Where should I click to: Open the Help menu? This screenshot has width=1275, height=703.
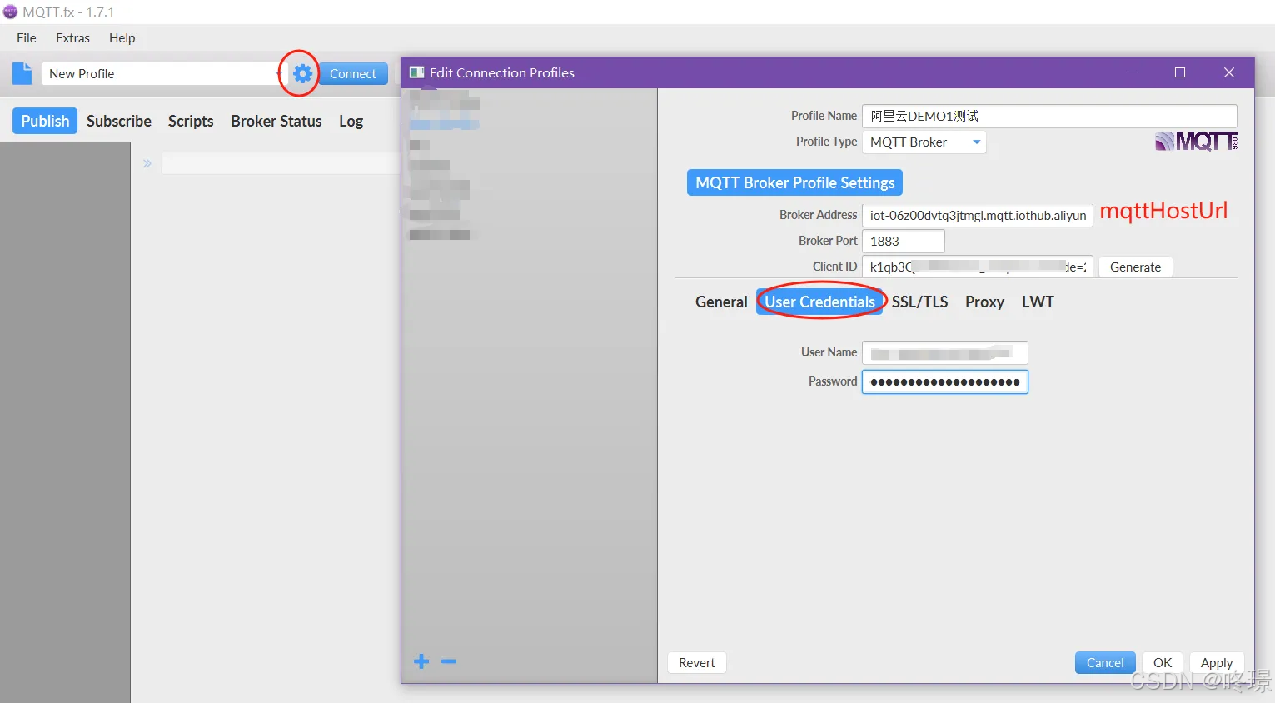(x=122, y=37)
